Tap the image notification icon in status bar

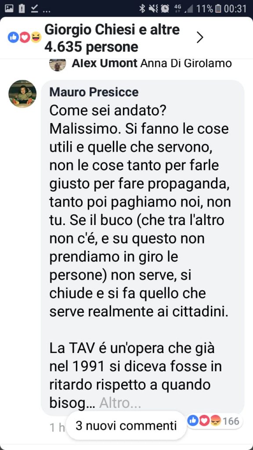coord(9,9)
